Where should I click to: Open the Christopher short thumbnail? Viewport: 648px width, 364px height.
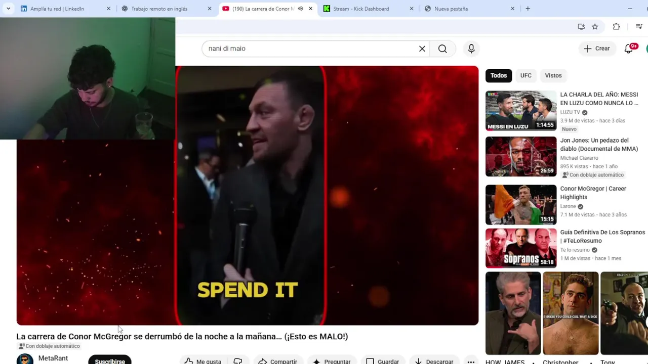coord(571,313)
